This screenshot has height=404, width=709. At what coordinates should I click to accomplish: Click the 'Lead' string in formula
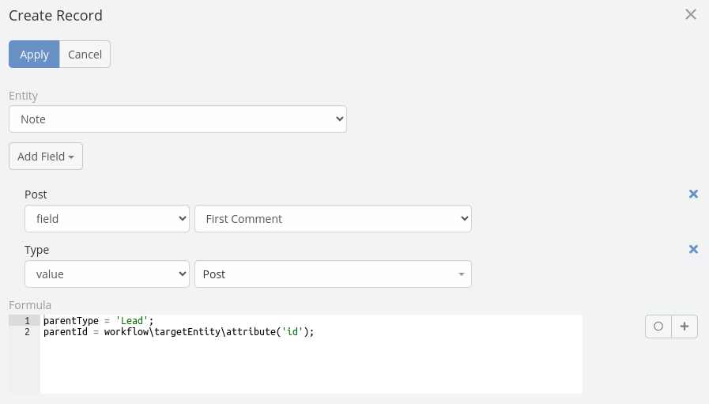[131, 321]
